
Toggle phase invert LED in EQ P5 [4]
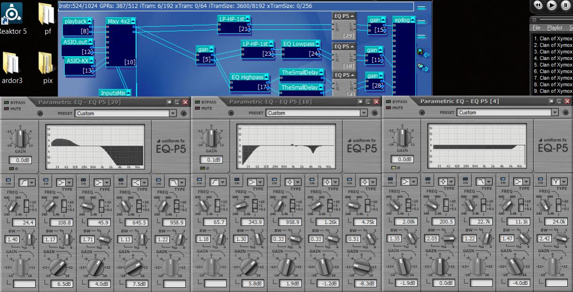pos(394,167)
